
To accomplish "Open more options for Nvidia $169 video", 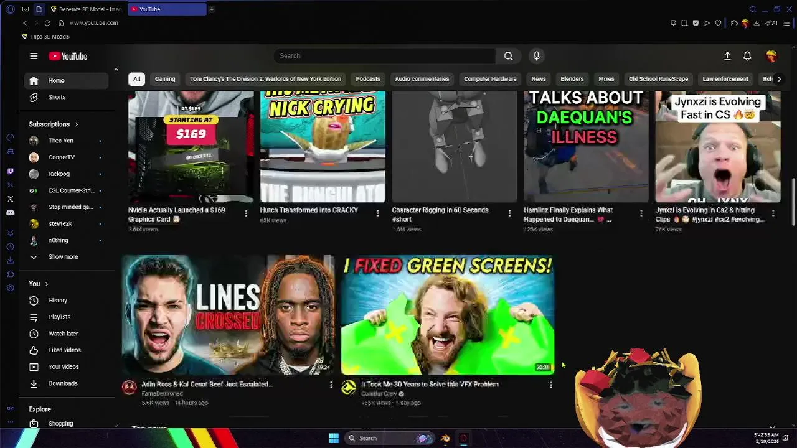I will pyautogui.click(x=246, y=213).
